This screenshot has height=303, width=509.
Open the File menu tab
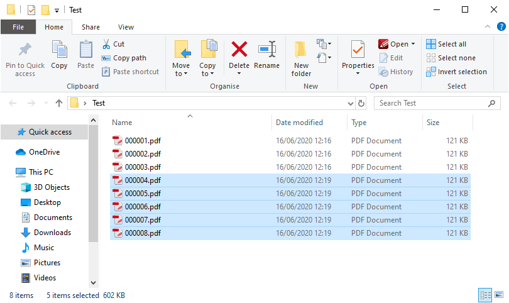(x=18, y=27)
